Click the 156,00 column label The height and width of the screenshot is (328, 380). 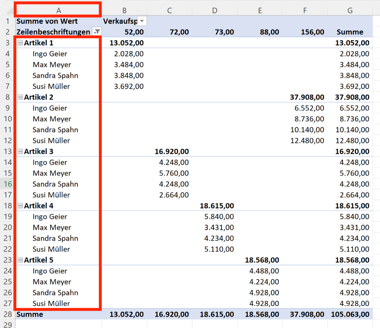tap(312, 32)
